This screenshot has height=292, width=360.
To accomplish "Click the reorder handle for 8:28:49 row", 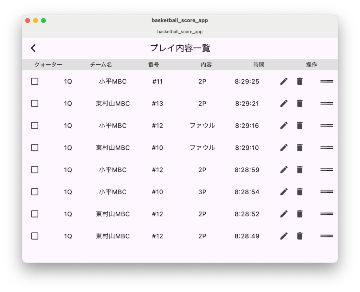I will coord(327,236).
